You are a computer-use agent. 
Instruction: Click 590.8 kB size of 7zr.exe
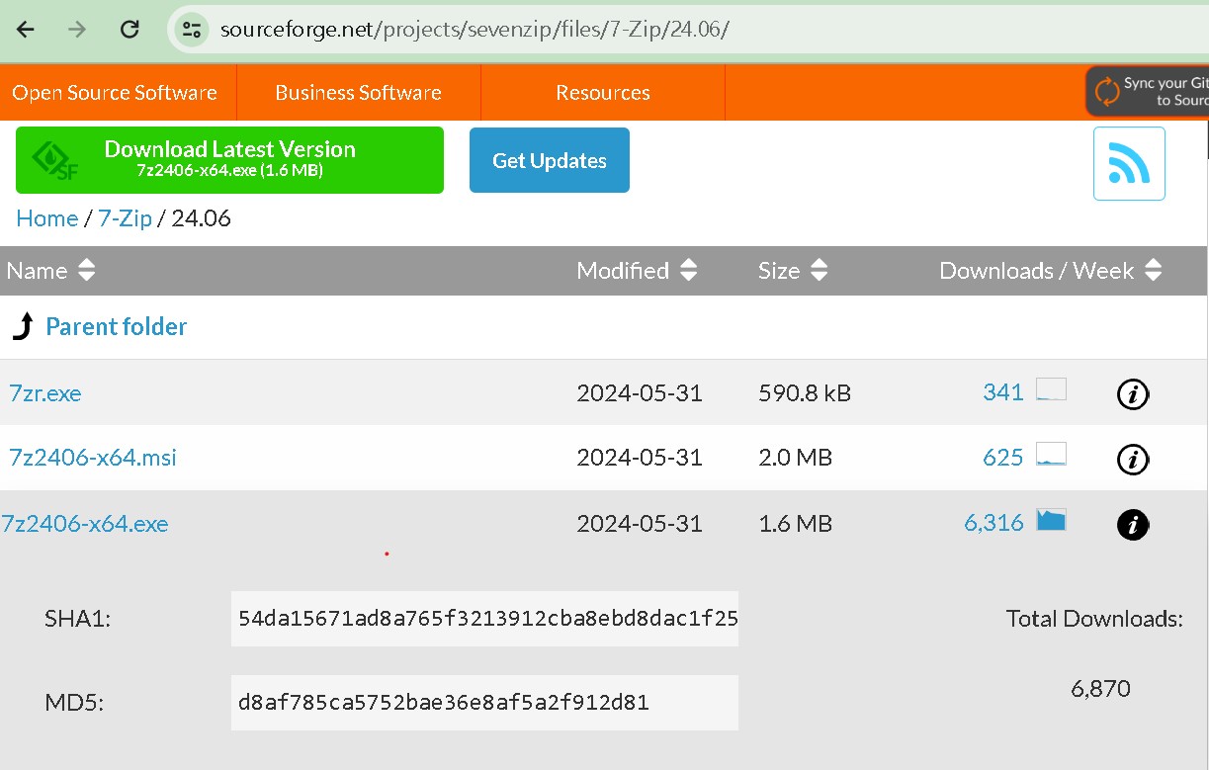tap(805, 393)
